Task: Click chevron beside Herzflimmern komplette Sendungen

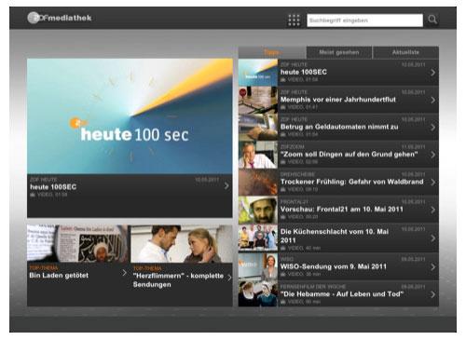Action: [x=229, y=278]
